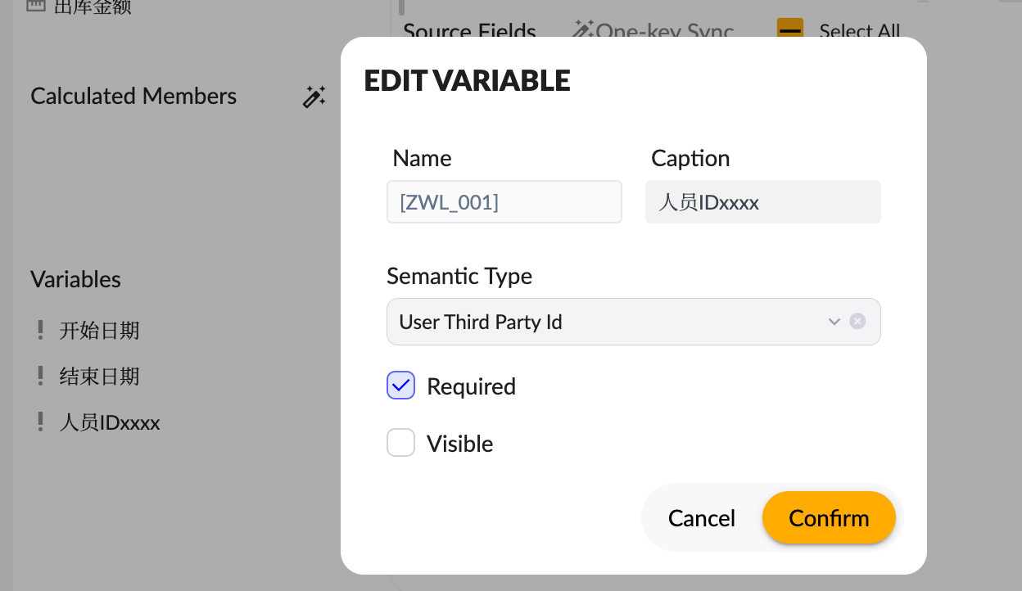Image resolution: width=1022 pixels, height=591 pixels.
Task: Click the measure icon beside 出库金额
Action: [35, 7]
